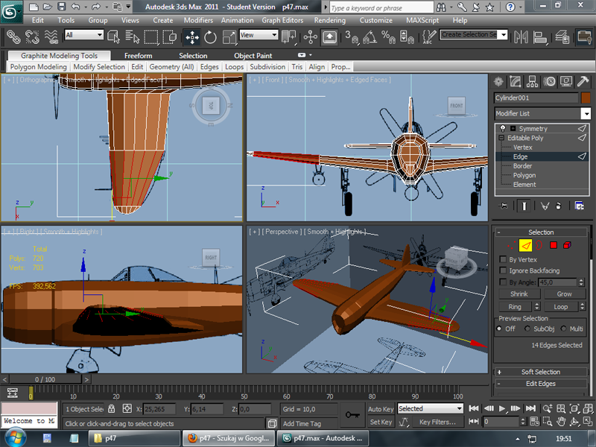Open the Hierarchy command panel tab
The height and width of the screenshot is (447, 596).
[533, 82]
